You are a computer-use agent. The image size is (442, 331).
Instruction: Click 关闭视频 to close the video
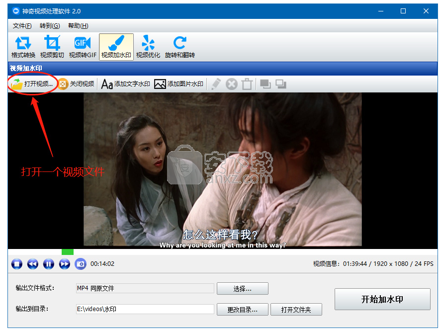tap(77, 83)
